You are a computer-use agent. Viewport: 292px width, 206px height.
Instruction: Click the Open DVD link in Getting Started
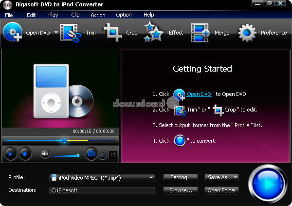[x=199, y=94]
